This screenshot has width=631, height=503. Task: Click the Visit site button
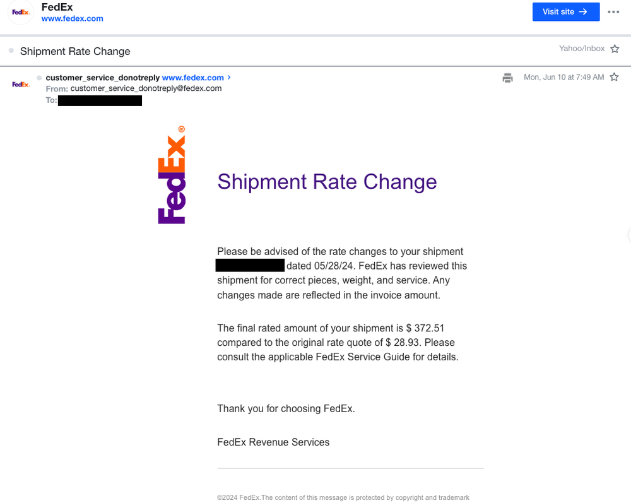(566, 11)
